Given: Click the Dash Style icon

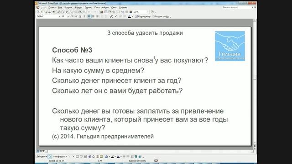Looking at the screenshot, I should pyautogui.click(x=128, y=157).
